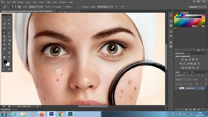This screenshot has height=117, width=208.
Task: Toggle lock position
Action: 188,84
